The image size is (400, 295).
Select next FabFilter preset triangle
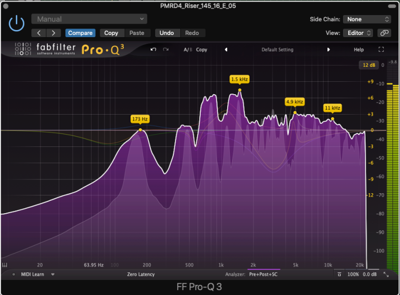[328, 50]
